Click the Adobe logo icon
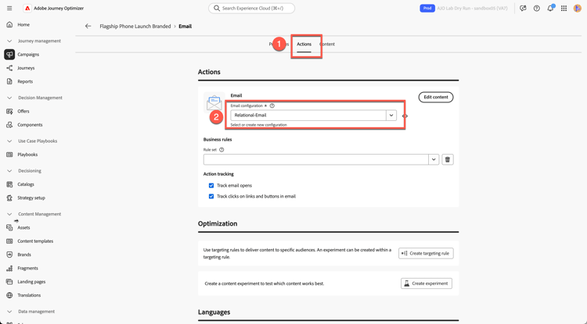The height and width of the screenshot is (324, 587). pos(27,9)
